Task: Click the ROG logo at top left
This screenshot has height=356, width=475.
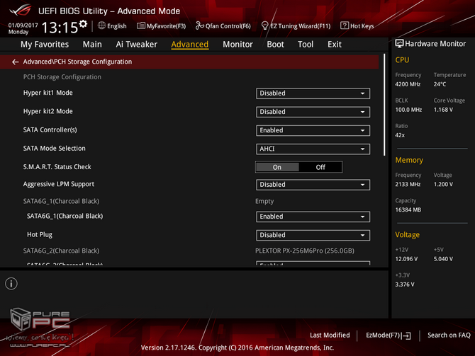Action: click(x=21, y=11)
